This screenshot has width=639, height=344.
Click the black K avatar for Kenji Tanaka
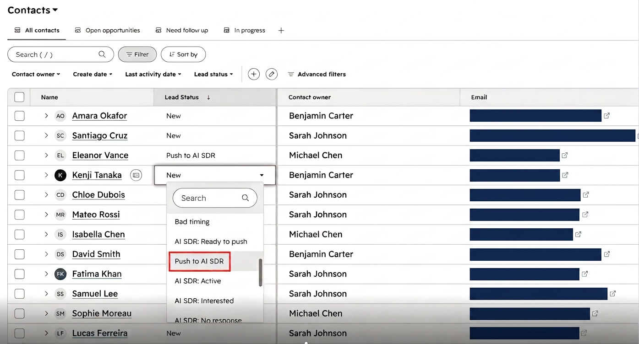point(60,175)
